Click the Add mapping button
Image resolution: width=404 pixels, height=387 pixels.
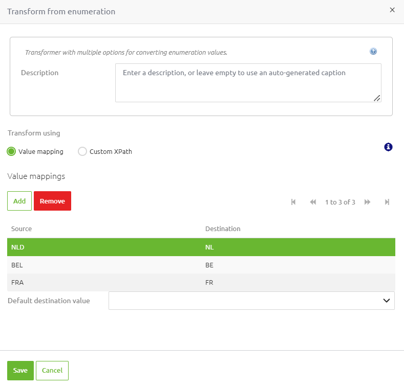coord(19,201)
